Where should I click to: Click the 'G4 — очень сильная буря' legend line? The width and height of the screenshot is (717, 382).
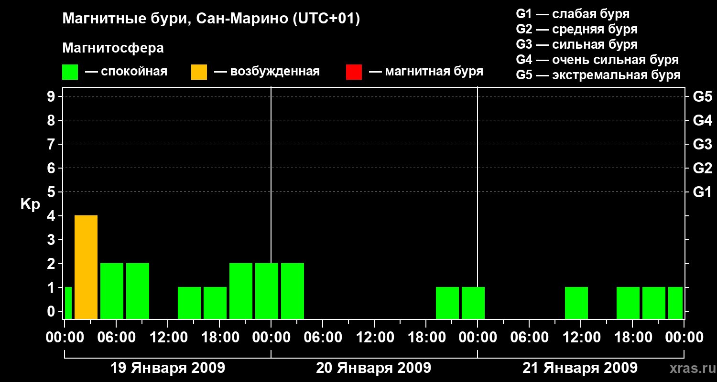coord(597,60)
